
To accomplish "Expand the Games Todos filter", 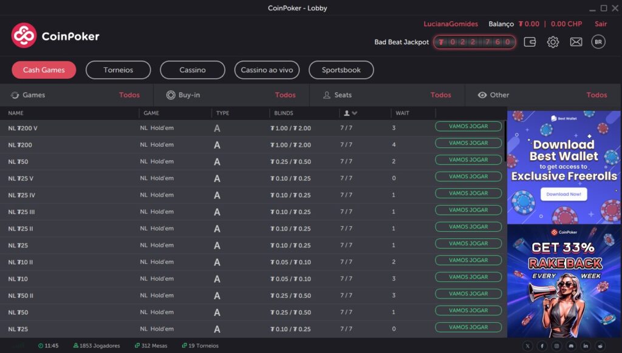I will click(129, 95).
